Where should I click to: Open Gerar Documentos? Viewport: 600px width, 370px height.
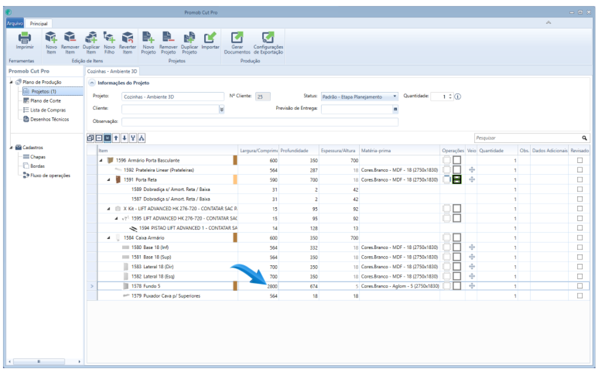238,38
